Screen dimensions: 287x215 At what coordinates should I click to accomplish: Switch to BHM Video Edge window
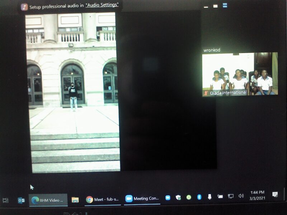[48, 200]
